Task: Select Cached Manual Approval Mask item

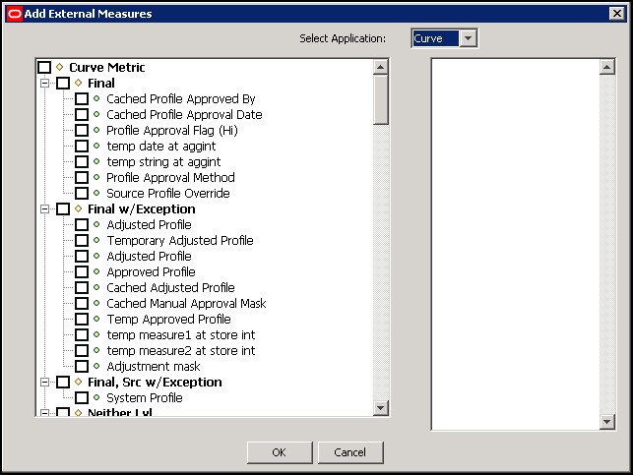Action: point(186,303)
